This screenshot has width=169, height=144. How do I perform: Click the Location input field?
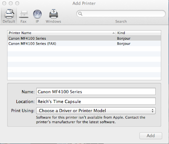point(96,101)
